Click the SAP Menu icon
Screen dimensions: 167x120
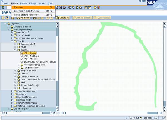(x=7, y=18)
